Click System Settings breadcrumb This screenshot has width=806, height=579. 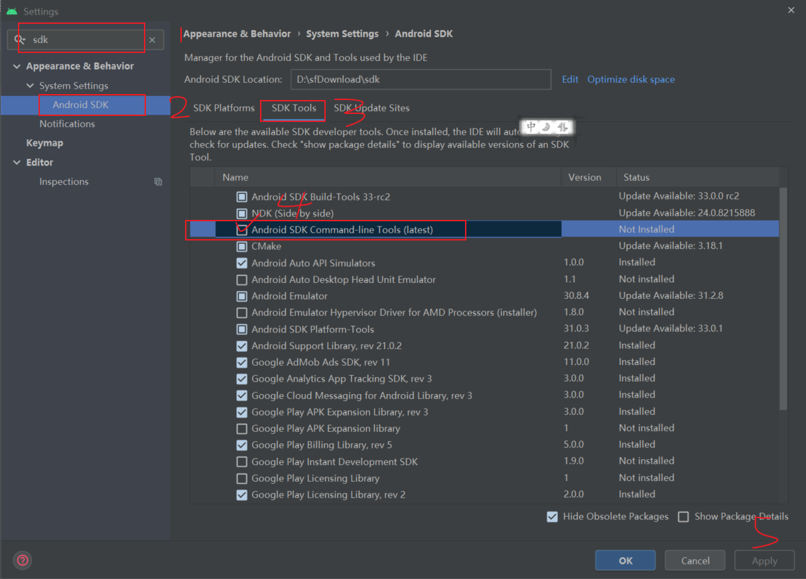pos(342,34)
